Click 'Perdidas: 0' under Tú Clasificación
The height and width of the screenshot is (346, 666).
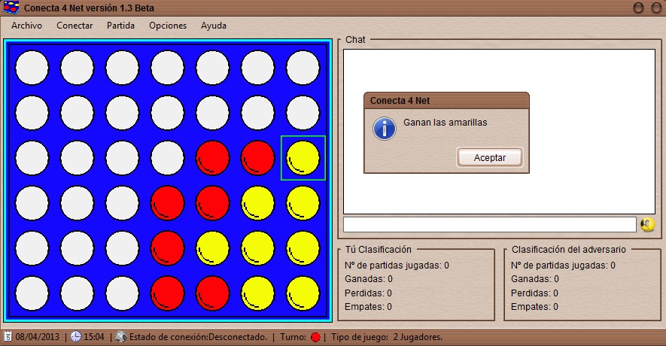[368, 293]
